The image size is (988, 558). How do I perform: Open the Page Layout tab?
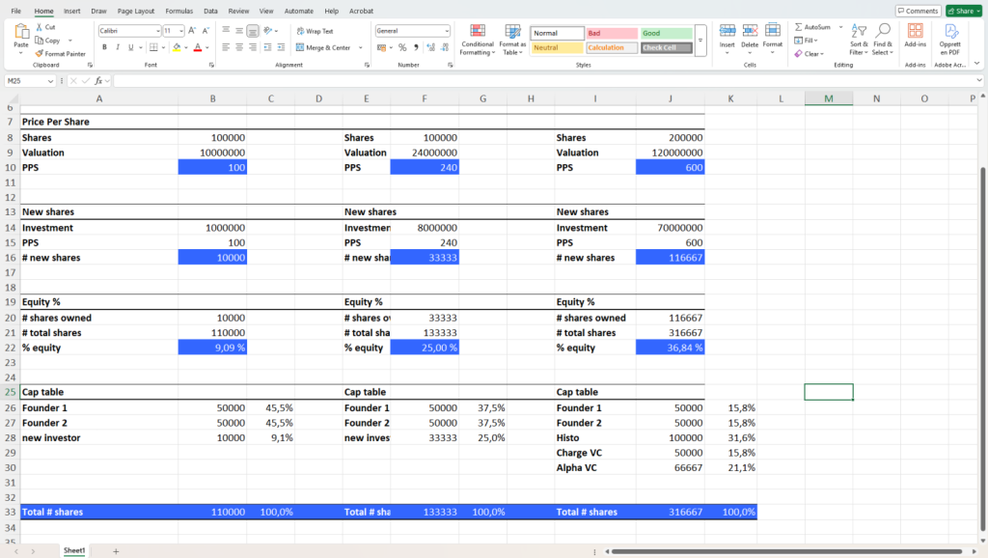pos(135,11)
